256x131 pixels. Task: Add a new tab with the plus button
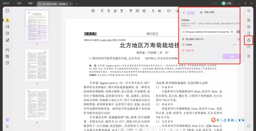coord(77,4)
